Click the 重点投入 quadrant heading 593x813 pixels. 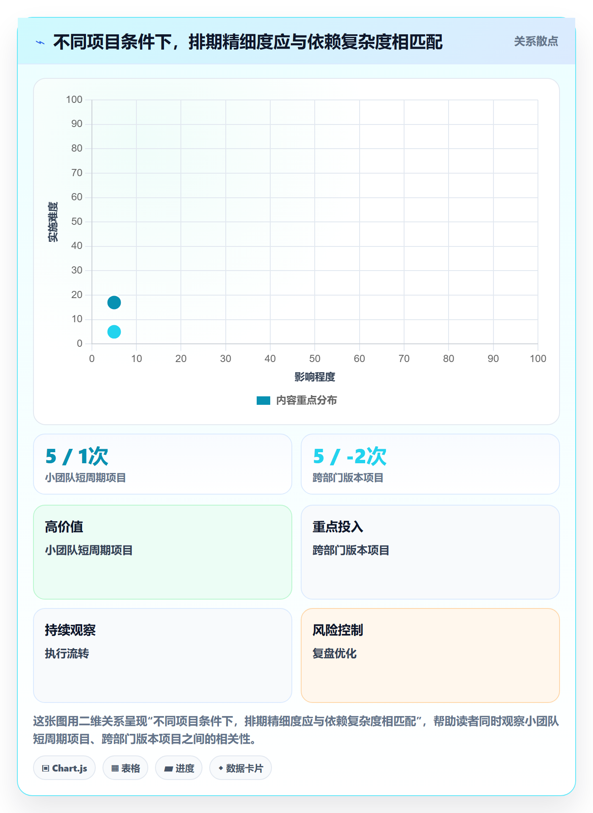pyautogui.click(x=338, y=527)
